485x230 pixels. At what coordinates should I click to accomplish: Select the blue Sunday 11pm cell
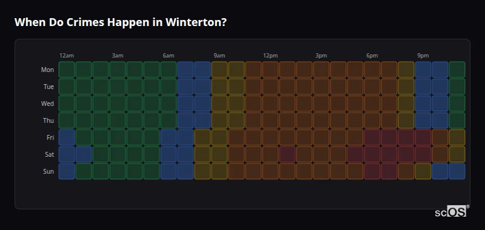click(457, 171)
